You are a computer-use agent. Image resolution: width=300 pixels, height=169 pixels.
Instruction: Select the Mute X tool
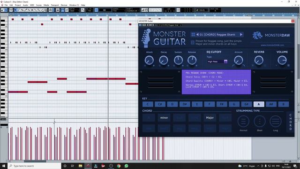point(32,10)
